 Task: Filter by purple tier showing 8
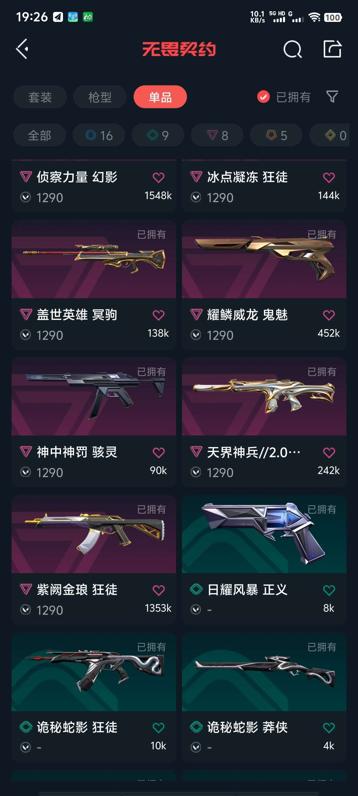pos(217,135)
